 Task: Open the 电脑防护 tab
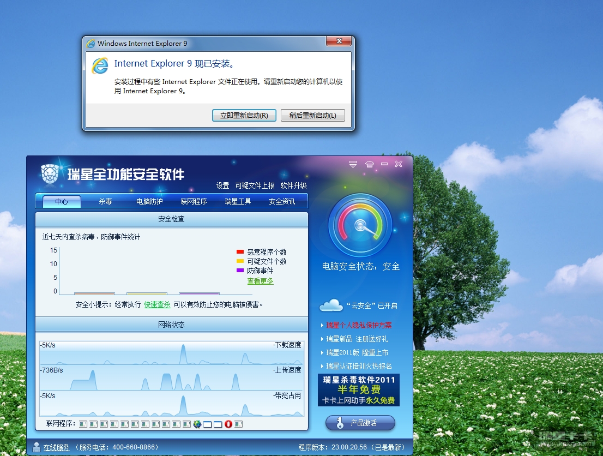[x=149, y=201]
